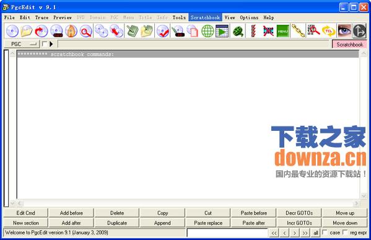The width and height of the screenshot is (371, 240).
Task: Click the Paste replace button
Action: tap(208, 223)
